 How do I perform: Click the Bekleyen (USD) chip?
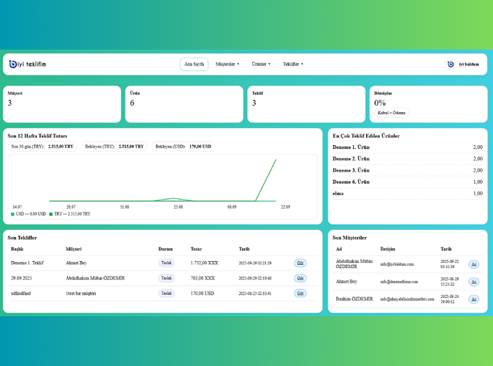point(183,146)
